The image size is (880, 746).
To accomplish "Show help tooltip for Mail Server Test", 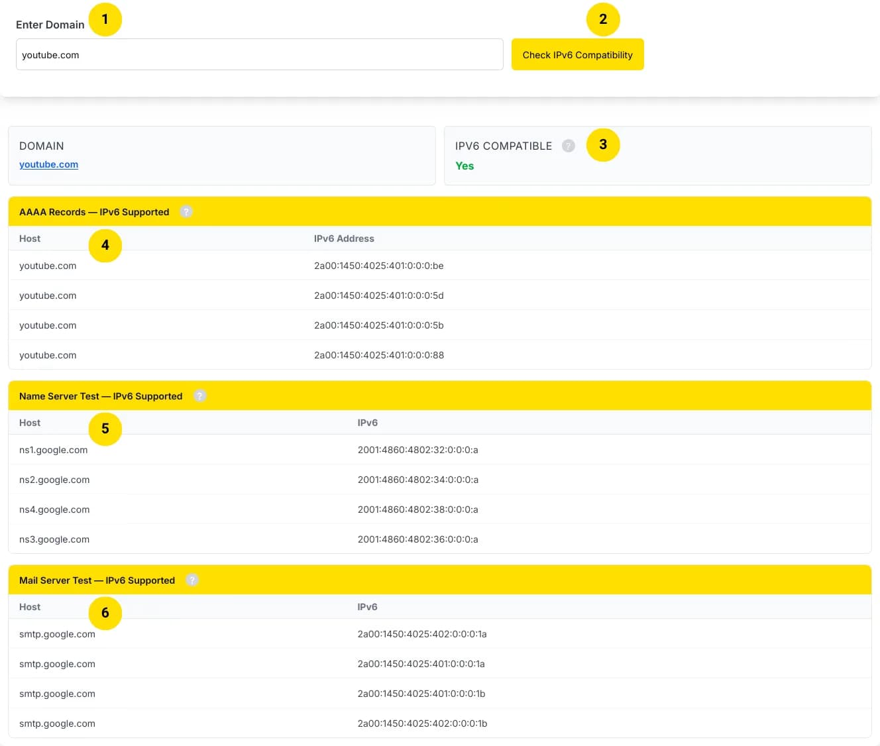I will pyautogui.click(x=192, y=580).
